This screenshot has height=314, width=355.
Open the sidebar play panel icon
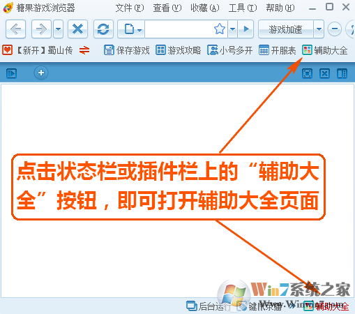[x=11, y=73]
